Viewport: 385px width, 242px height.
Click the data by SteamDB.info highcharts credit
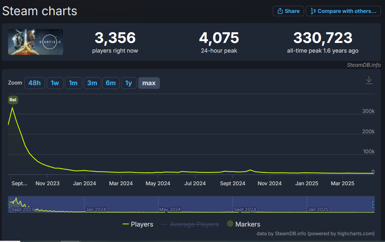pos(316,233)
